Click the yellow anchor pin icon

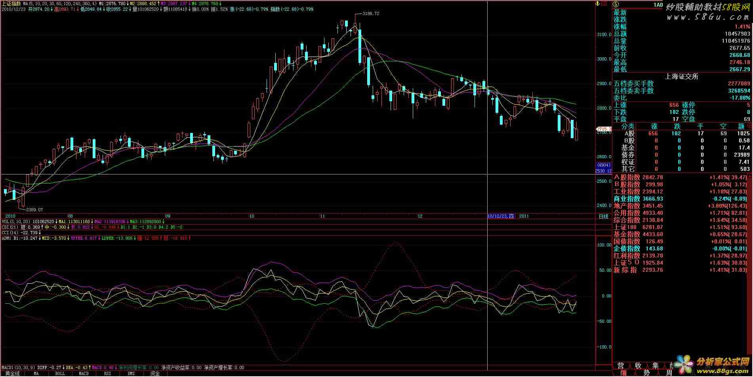pos(598,4)
